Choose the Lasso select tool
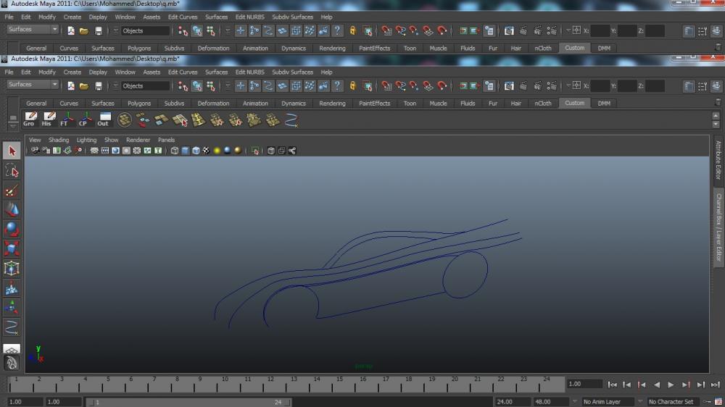The height and width of the screenshot is (407, 725). click(12, 171)
